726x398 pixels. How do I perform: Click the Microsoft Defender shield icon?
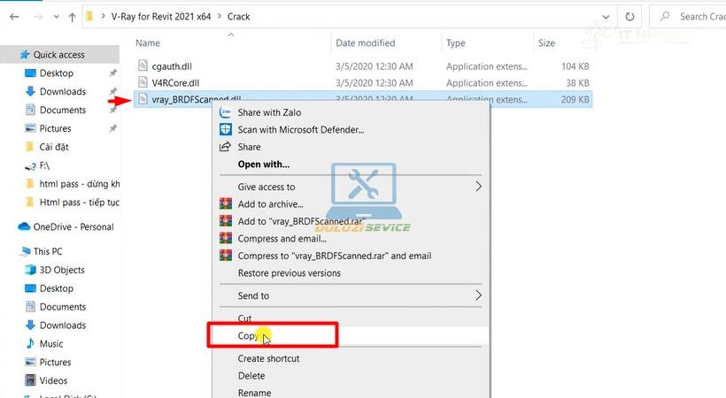(x=226, y=129)
